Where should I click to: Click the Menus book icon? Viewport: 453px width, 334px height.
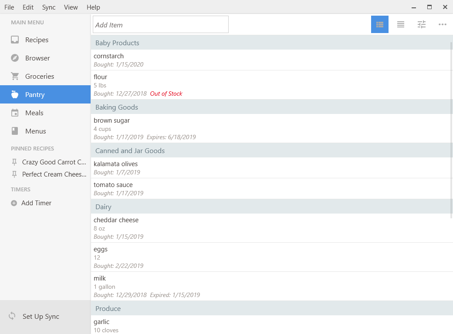point(15,131)
